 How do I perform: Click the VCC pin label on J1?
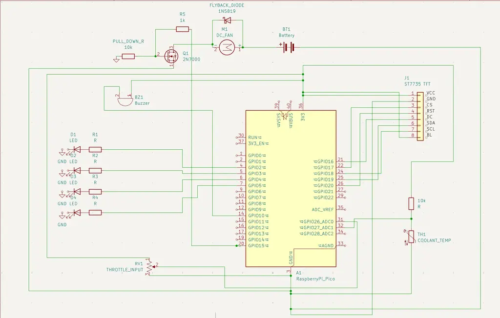point(431,93)
